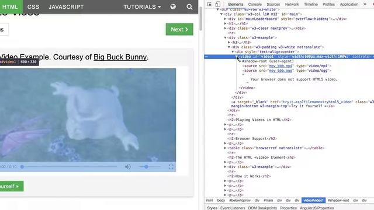Expand the browserref notranslate table node
The width and height of the screenshot is (374, 210).
point(225,148)
